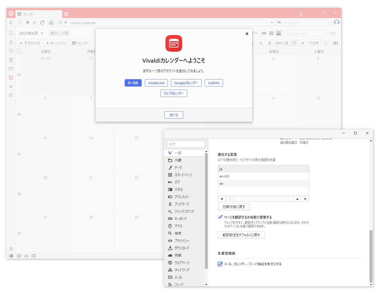Image resolution: width=379 pixels, height=293 pixels.
Task: Toggle the side panel from the status bar
Action: click(x=11, y=256)
